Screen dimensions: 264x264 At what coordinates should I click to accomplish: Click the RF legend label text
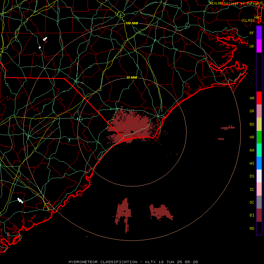pos(252,33)
